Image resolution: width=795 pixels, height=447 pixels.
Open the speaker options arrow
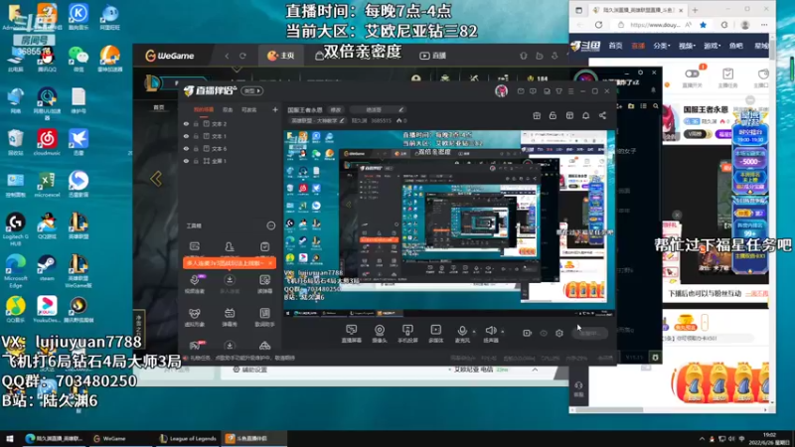tap(503, 332)
